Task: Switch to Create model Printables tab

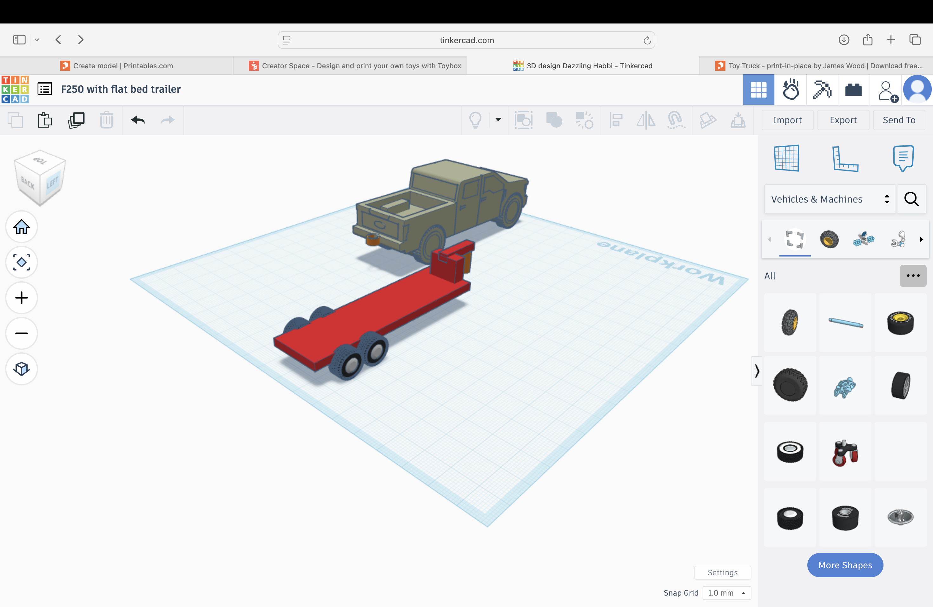Action: pos(116,65)
